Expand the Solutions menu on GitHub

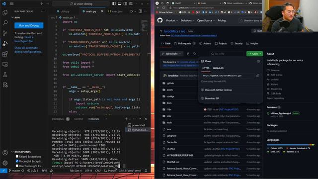tap(187, 20)
